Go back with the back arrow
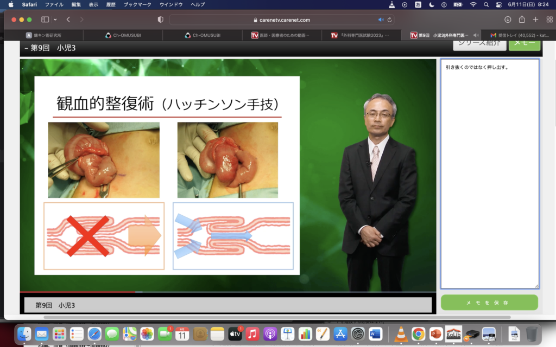Screen dimensions: 556x347 (x=68, y=20)
